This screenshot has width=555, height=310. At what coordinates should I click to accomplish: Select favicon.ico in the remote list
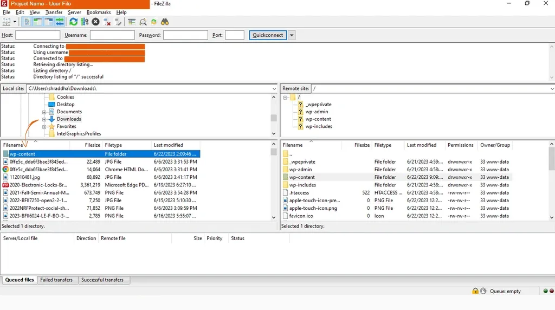click(x=301, y=216)
